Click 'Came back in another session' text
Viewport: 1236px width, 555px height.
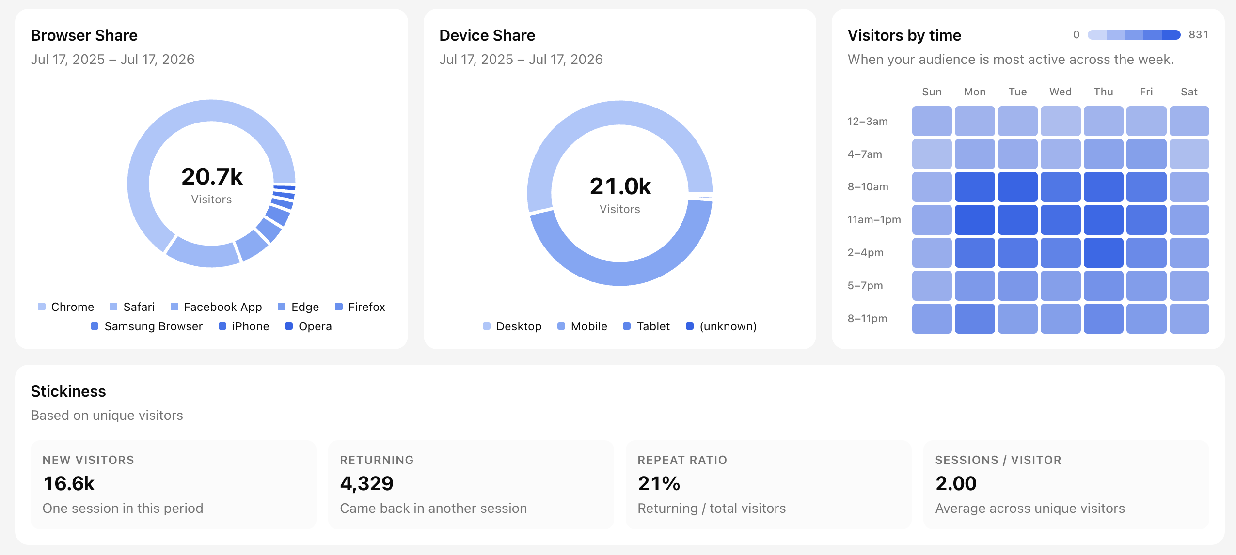pyautogui.click(x=433, y=508)
